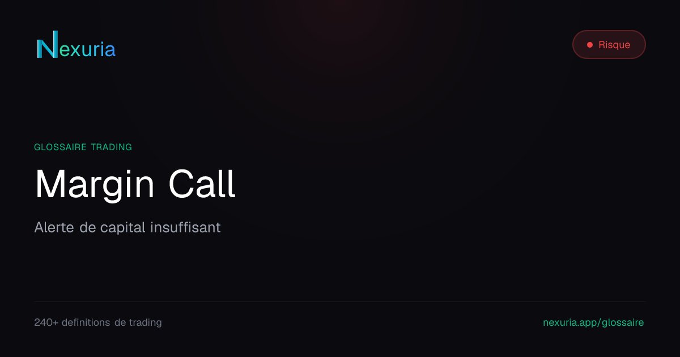Click the horizontal divider line above the footer
The height and width of the screenshot is (357, 680).
point(340,301)
